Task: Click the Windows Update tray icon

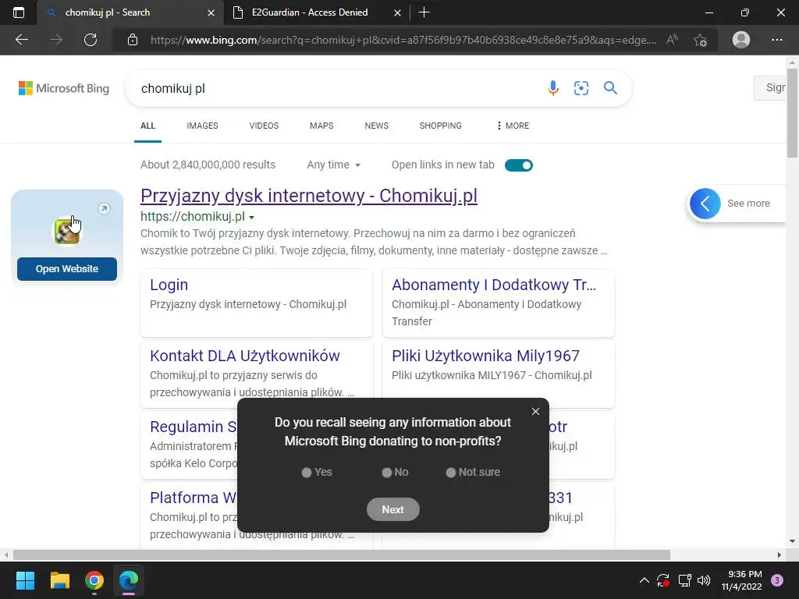Action: [663, 580]
